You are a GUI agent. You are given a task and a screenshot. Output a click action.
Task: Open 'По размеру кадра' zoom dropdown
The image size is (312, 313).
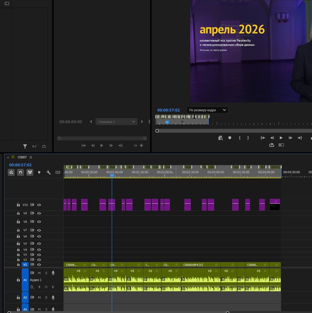tap(207, 110)
